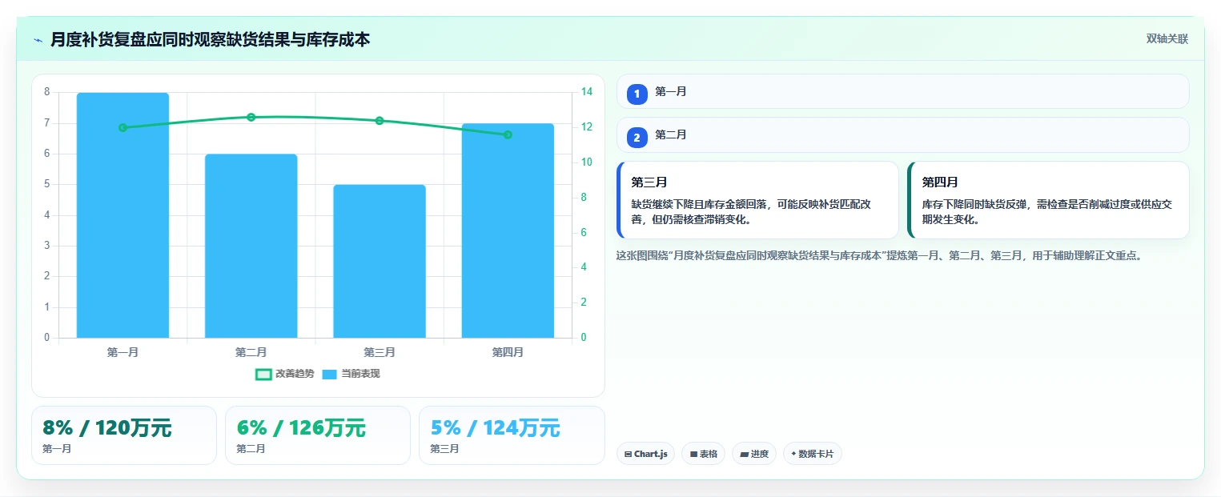Expand the 第一月 list row

click(x=902, y=91)
